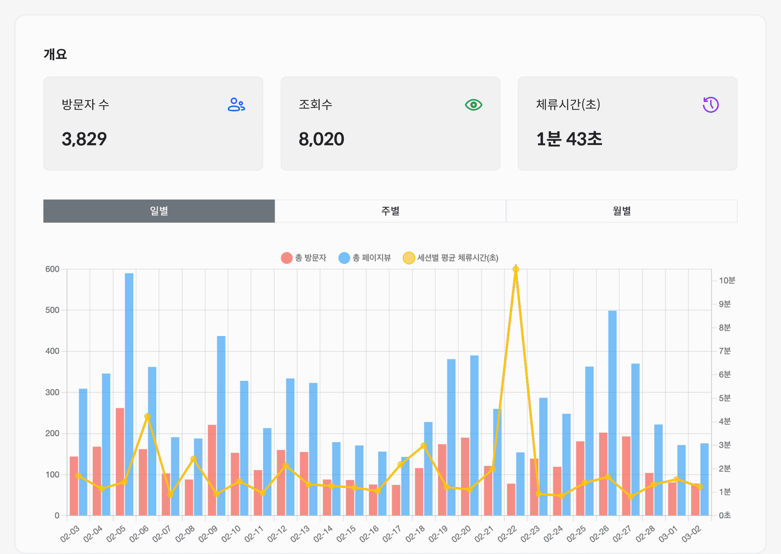Select the 일별 daily tab
The height and width of the screenshot is (554, 781).
pos(159,211)
